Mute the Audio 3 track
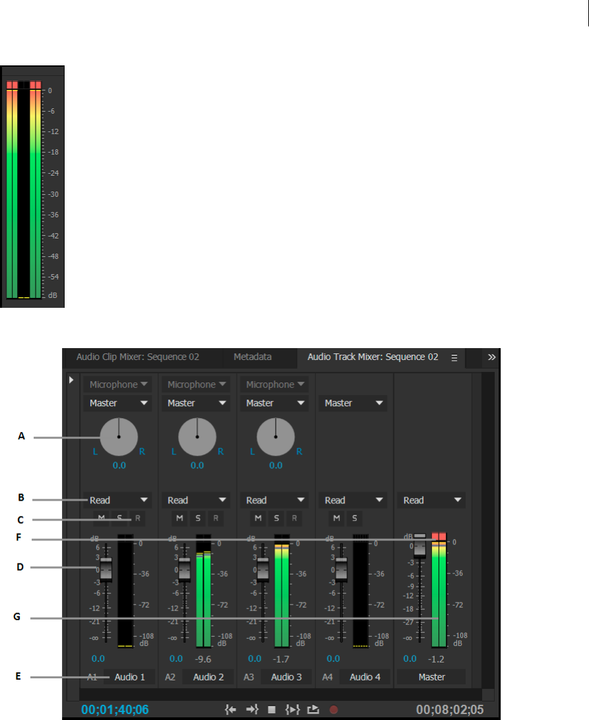 click(x=258, y=518)
